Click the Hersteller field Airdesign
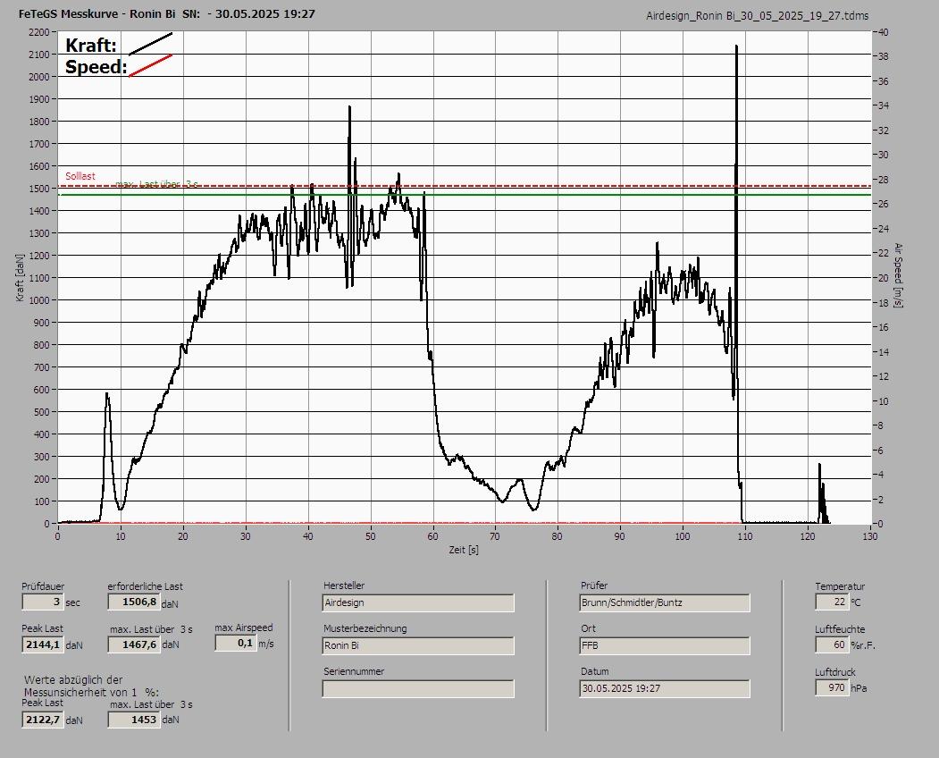939x758 pixels. [x=418, y=602]
